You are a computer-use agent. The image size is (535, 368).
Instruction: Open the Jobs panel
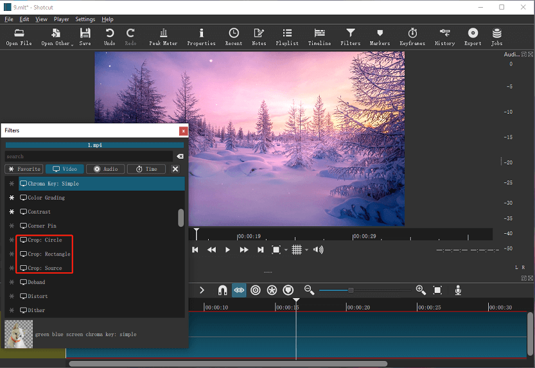[x=497, y=37]
